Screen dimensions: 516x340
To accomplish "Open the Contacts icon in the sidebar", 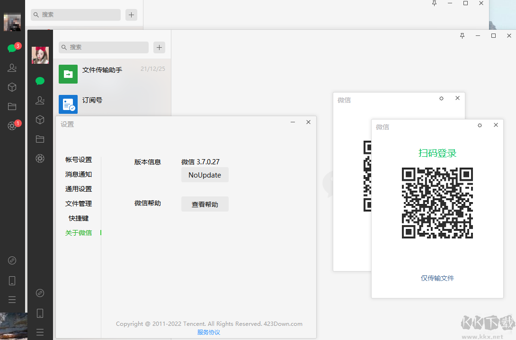I will point(40,100).
